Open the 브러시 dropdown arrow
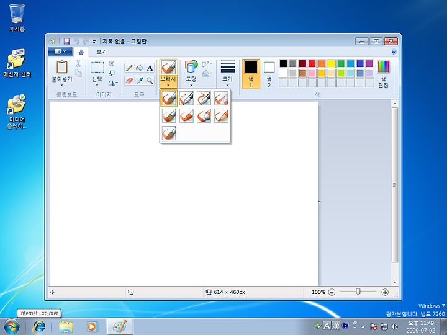447x335 pixels. [x=168, y=85]
